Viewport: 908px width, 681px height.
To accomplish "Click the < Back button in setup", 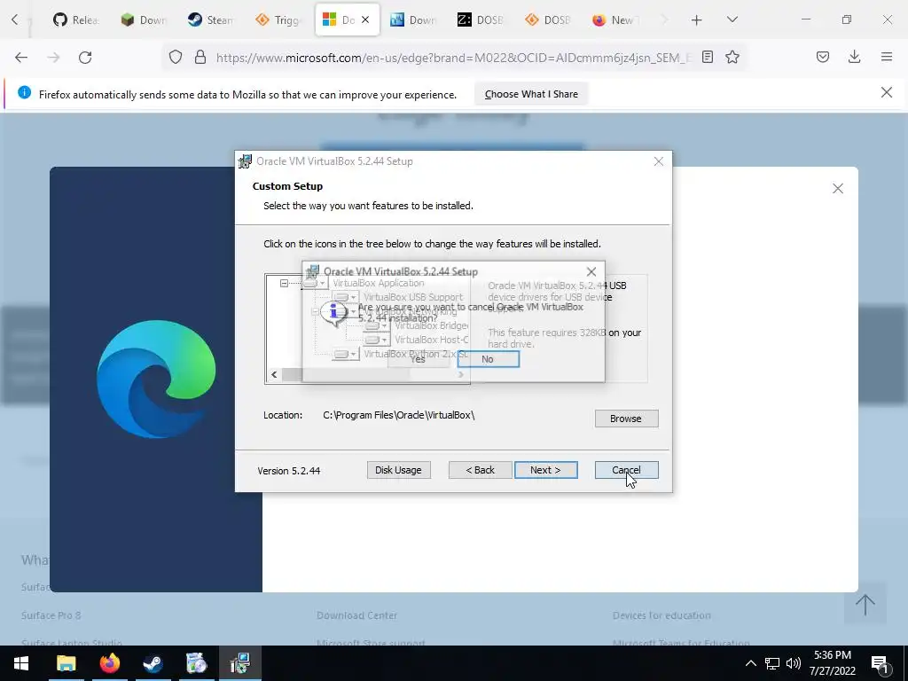I will click(x=480, y=470).
